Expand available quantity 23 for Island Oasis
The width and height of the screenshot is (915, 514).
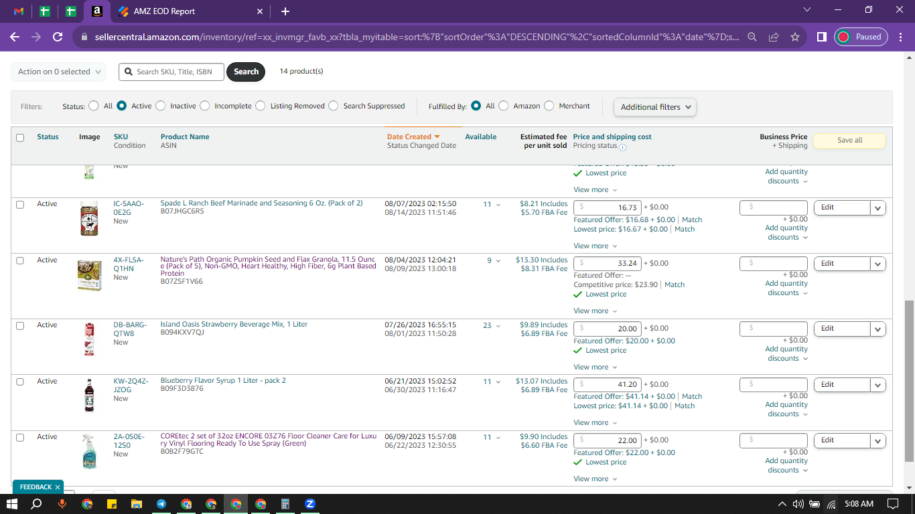(x=492, y=326)
